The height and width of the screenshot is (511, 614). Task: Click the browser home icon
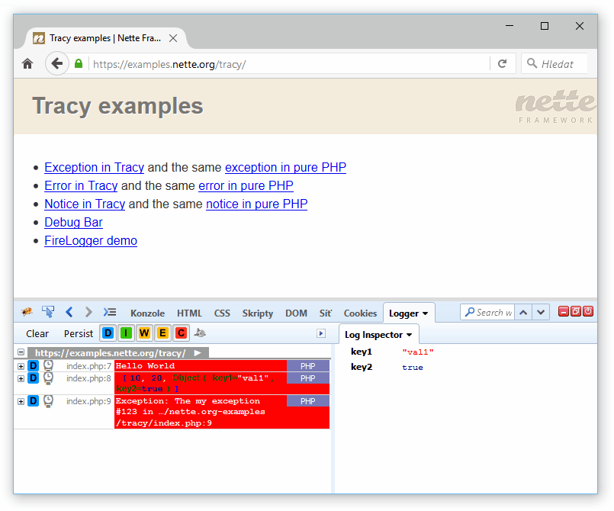click(x=27, y=64)
